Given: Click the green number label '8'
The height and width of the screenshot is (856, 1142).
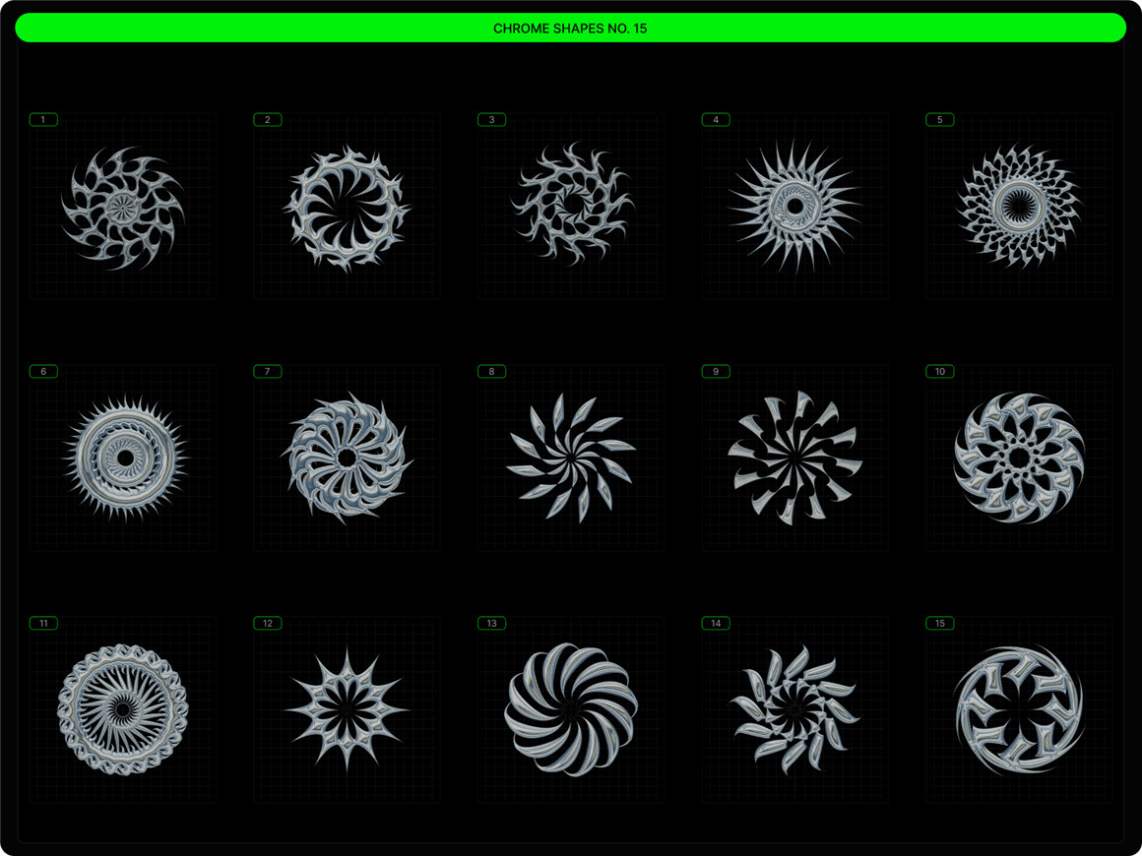Looking at the screenshot, I should (x=491, y=372).
